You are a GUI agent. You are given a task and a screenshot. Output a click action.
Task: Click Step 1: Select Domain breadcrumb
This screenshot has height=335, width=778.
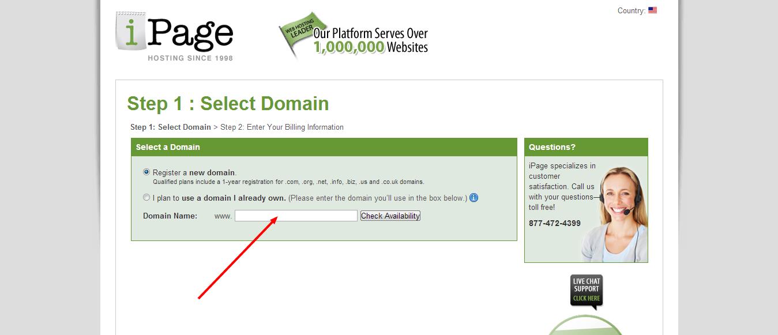pos(171,127)
